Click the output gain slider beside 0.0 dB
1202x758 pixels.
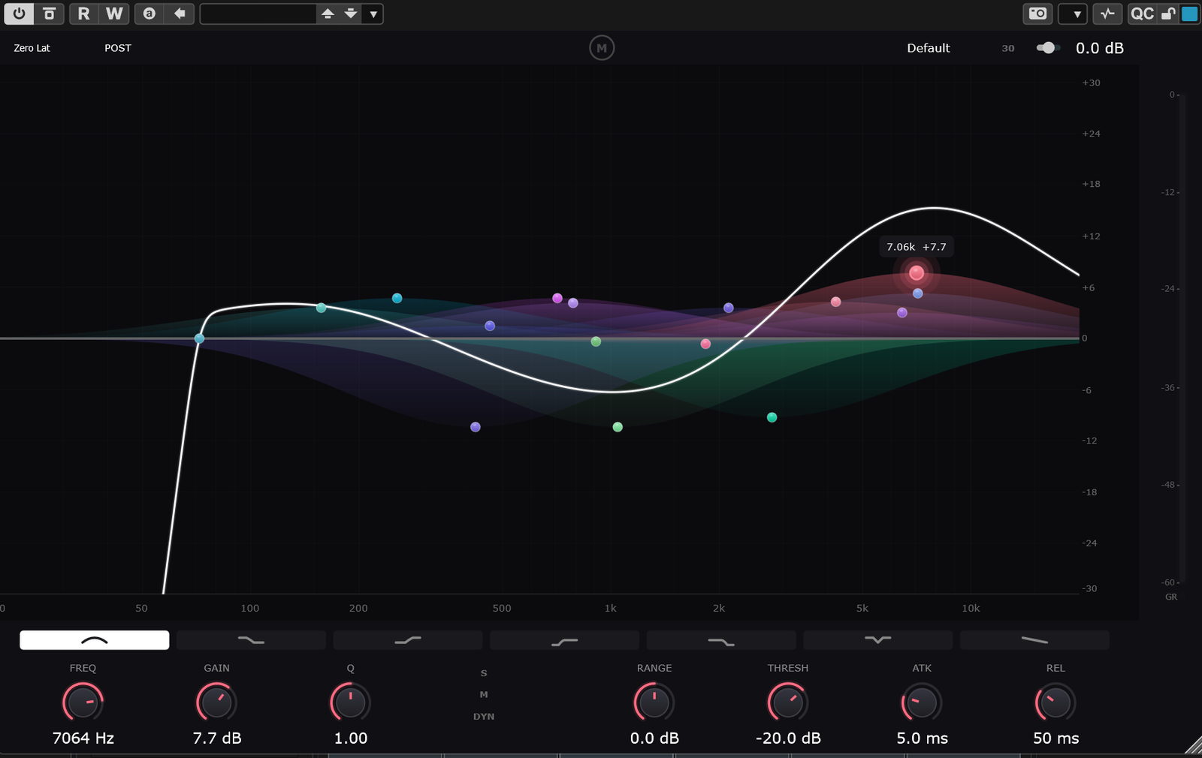point(1046,48)
